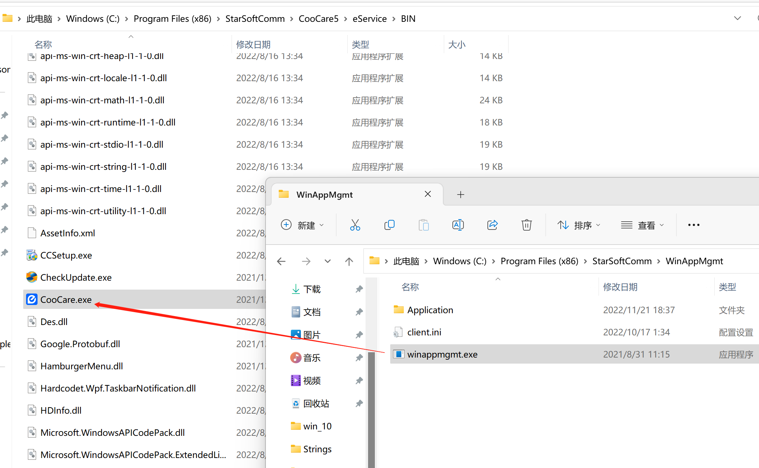
Task: Click StarSoftComm in WinAppMgmt breadcrumb path
Action: [622, 261]
